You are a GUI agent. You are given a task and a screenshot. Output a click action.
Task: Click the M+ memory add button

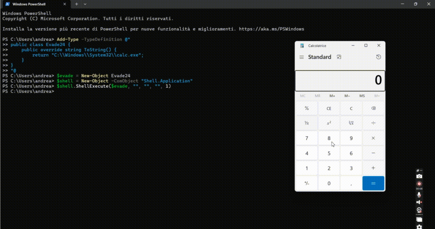point(332,96)
